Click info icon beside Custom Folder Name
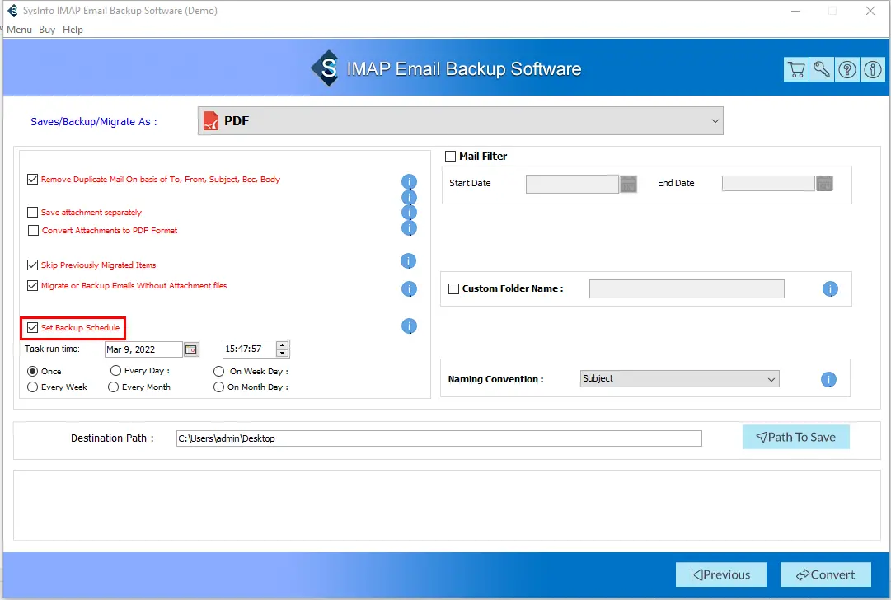 coord(830,289)
